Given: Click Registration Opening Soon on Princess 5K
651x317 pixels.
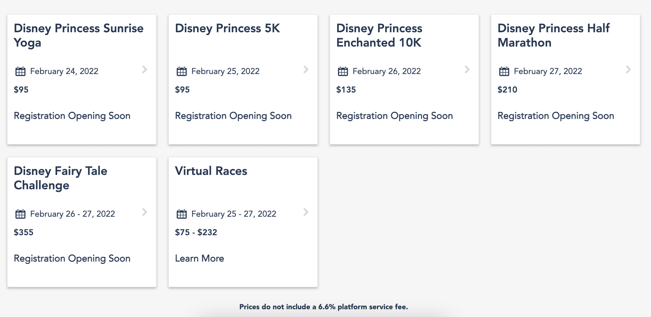Looking at the screenshot, I should click(233, 116).
